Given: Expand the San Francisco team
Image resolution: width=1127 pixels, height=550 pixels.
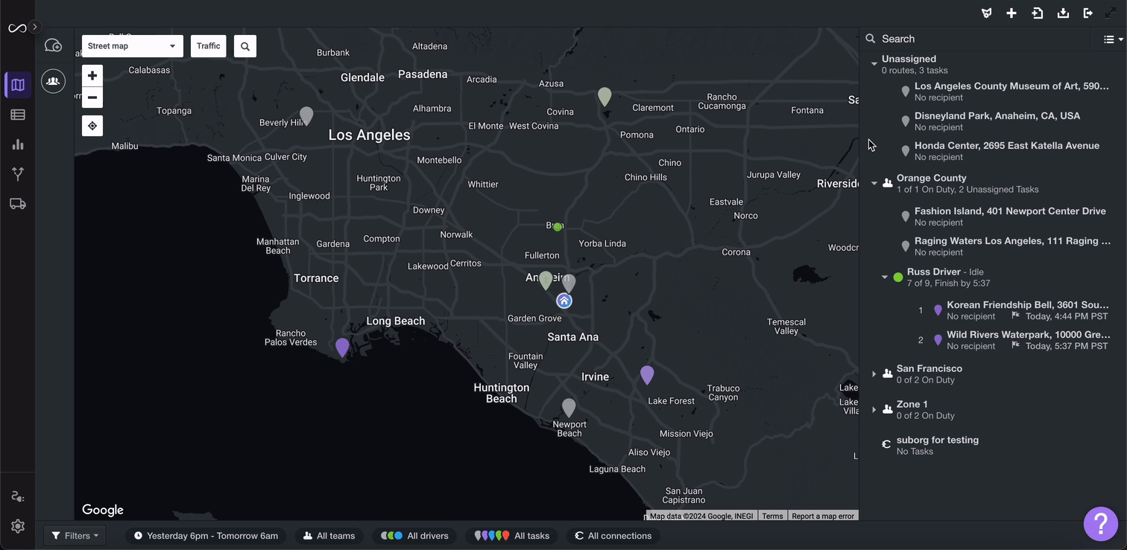Looking at the screenshot, I should 874,374.
